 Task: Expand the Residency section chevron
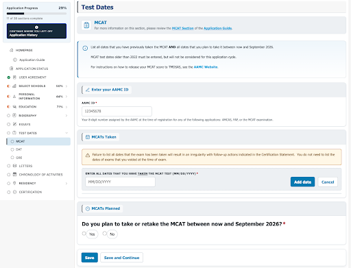click(66, 183)
